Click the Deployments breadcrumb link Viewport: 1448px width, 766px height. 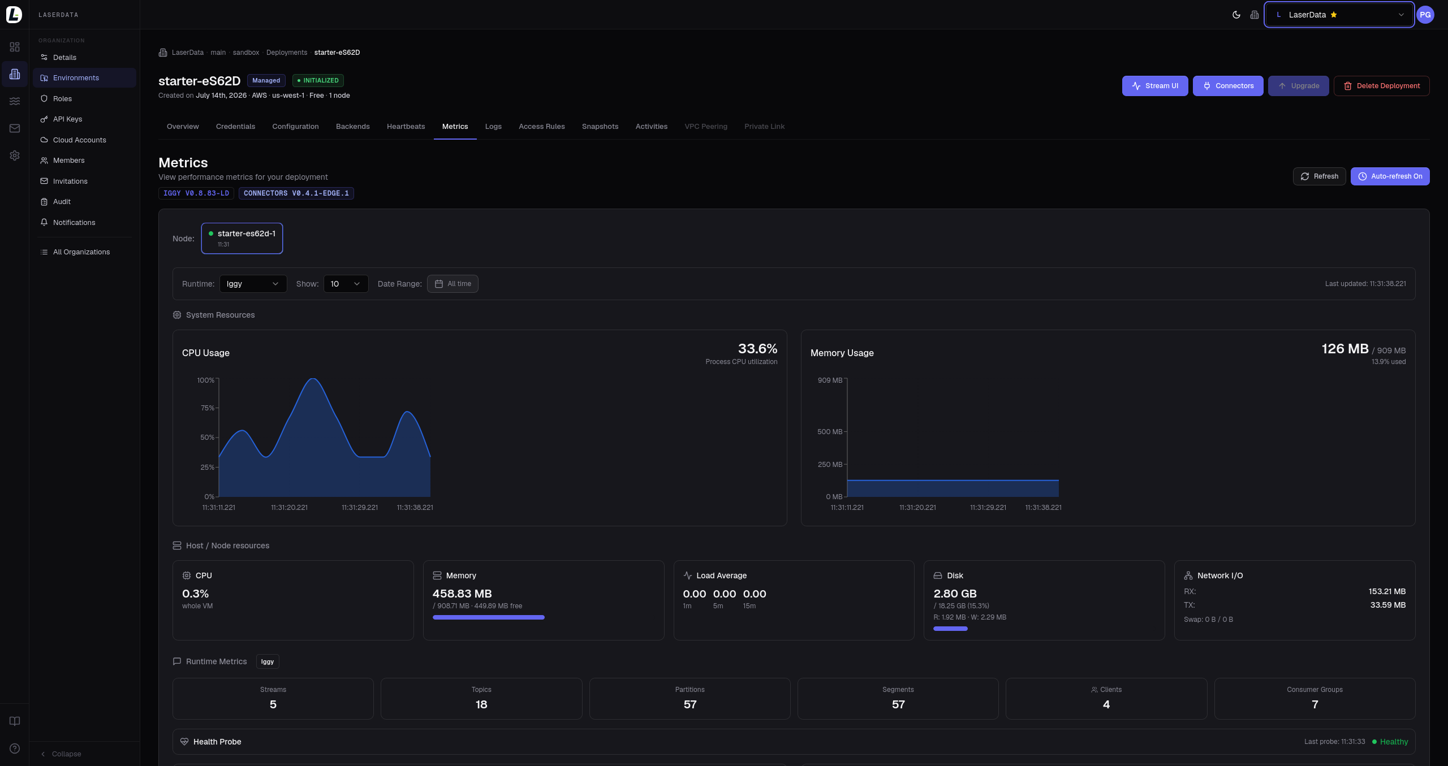click(287, 53)
